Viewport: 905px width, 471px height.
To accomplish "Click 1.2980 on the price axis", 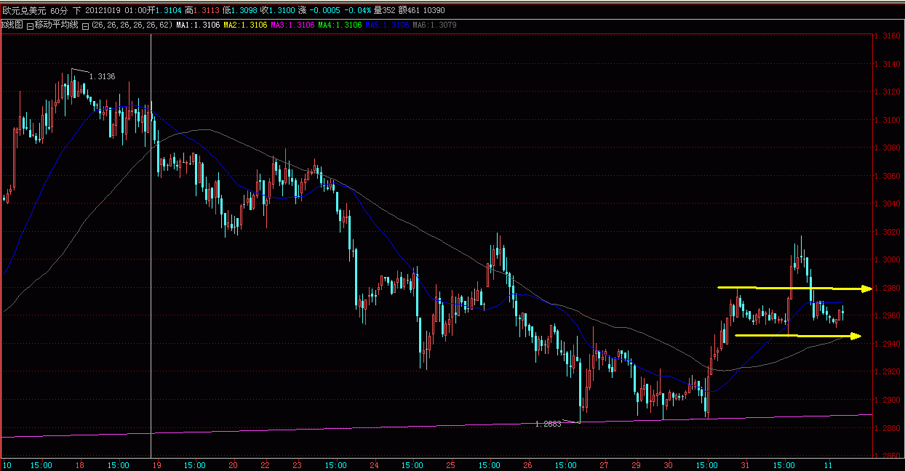I will [888, 288].
